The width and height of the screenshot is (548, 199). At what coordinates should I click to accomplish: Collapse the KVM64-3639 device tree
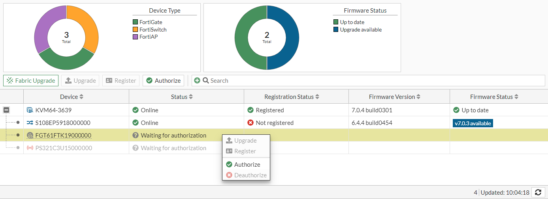click(x=6, y=110)
